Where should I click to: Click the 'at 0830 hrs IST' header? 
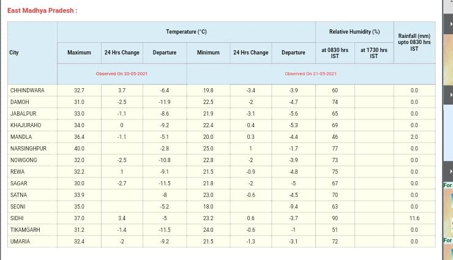click(335, 53)
